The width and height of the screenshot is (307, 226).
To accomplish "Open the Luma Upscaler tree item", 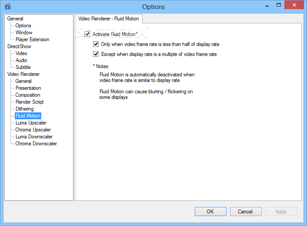I will (31, 123).
